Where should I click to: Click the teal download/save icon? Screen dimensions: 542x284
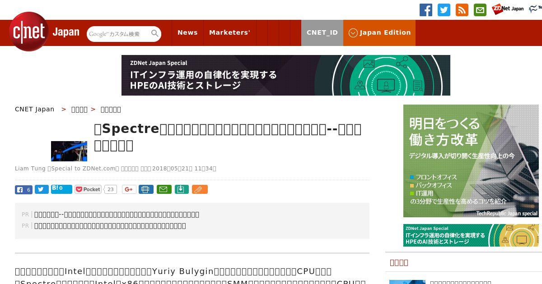[182, 189]
